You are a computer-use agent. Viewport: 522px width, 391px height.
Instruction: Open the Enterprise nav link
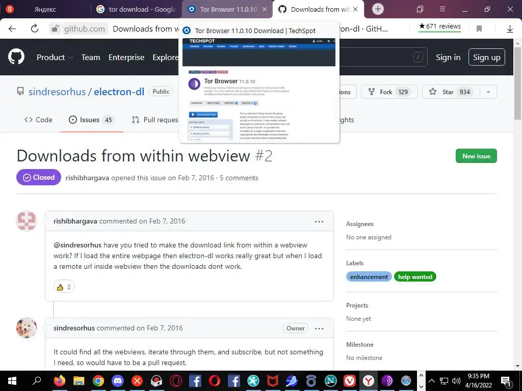(x=126, y=57)
